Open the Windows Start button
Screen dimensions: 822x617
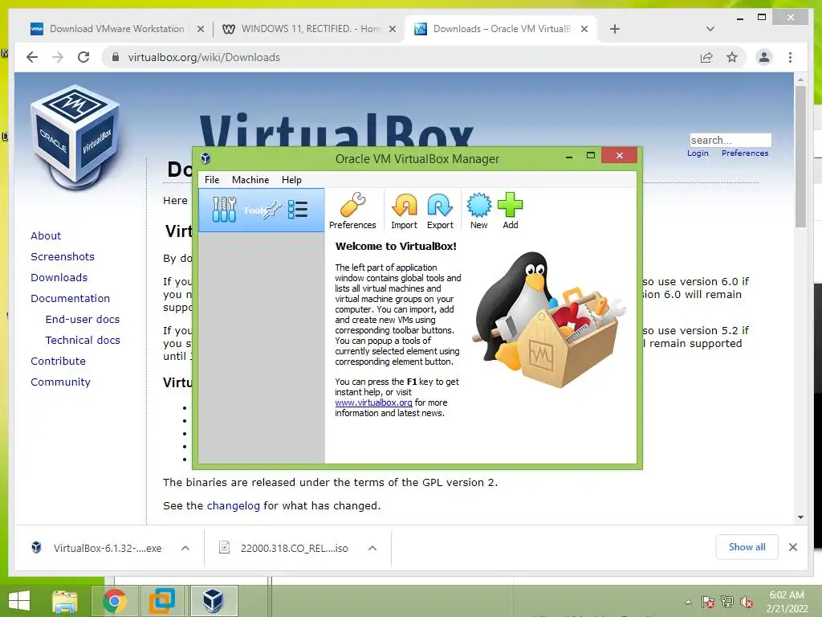[19, 601]
